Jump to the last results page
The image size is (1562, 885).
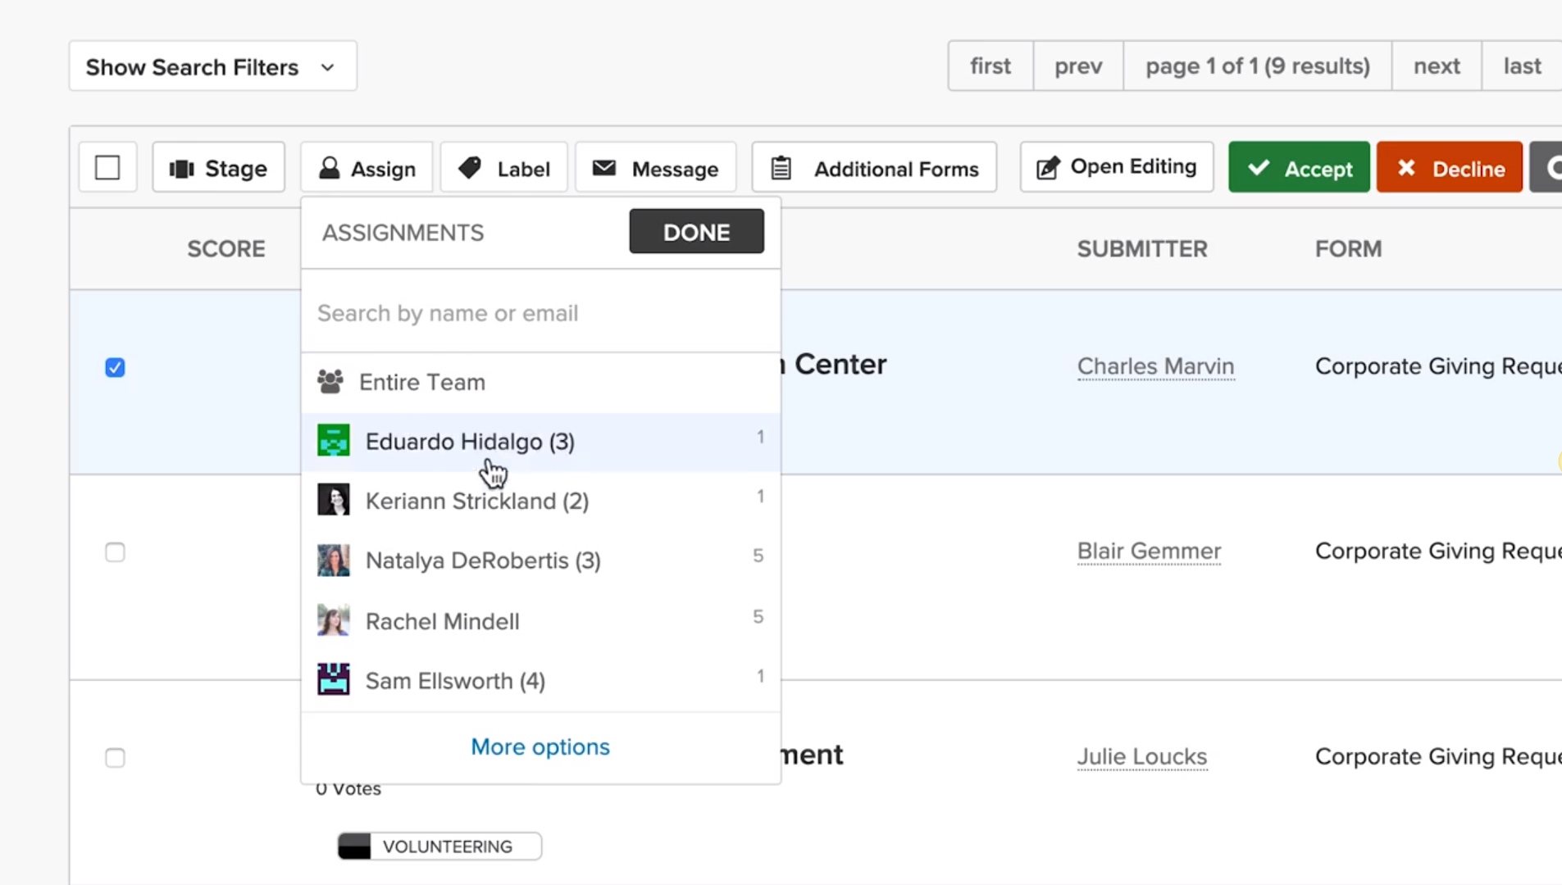(x=1522, y=66)
